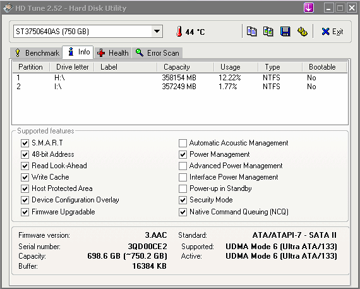Click the 358154 MB capacity cell
This screenshot has height=289, width=360.
pos(179,78)
